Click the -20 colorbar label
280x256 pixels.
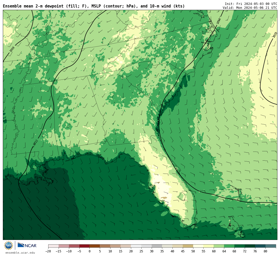(x=48, y=251)
